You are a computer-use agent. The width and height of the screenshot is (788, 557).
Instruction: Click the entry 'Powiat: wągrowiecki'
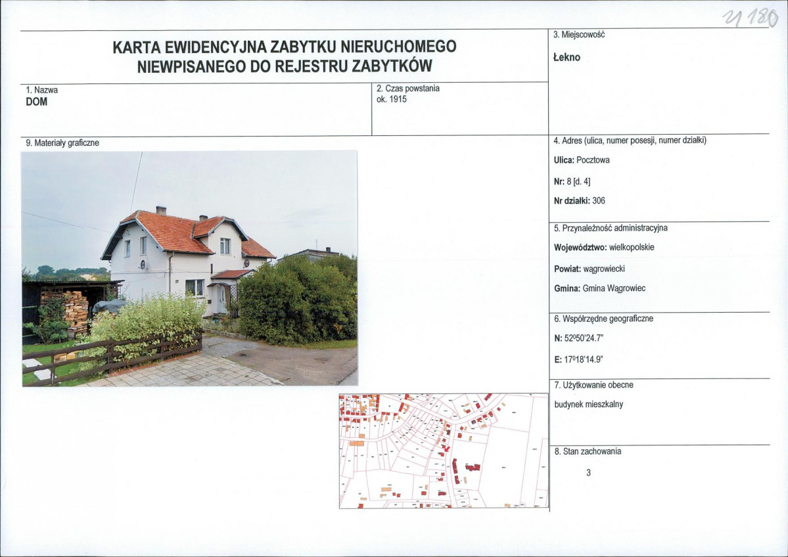[590, 269]
